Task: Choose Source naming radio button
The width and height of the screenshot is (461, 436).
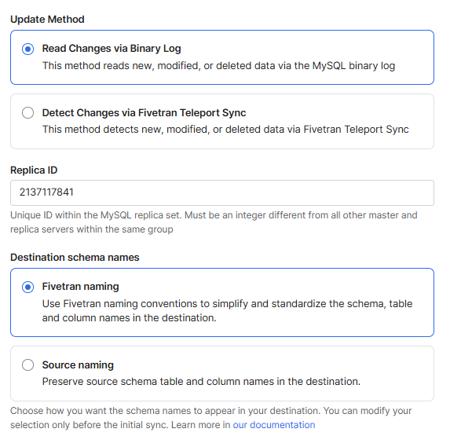Action: pyautogui.click(x=28, y=365)
